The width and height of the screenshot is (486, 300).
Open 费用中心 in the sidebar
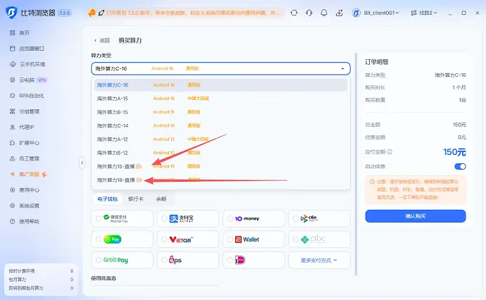[x=25, y=190]
